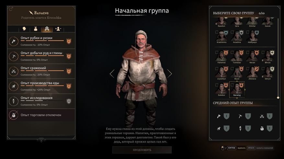
Task: Click the ore and clay mining pickaxe icon
Action: click(14, 56)
